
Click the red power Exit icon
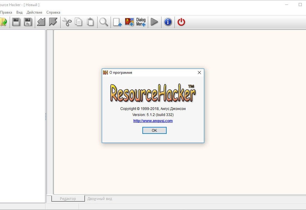181,22
